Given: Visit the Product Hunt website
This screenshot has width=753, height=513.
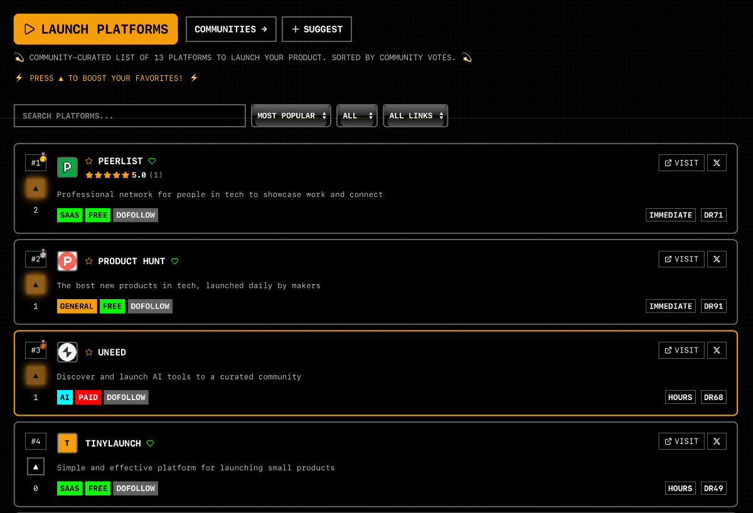Looking at the screenshot, I should coord(681,259).
